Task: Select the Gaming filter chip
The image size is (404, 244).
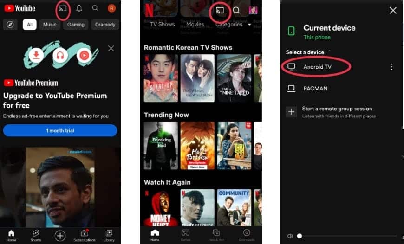Action: [76, 25]
